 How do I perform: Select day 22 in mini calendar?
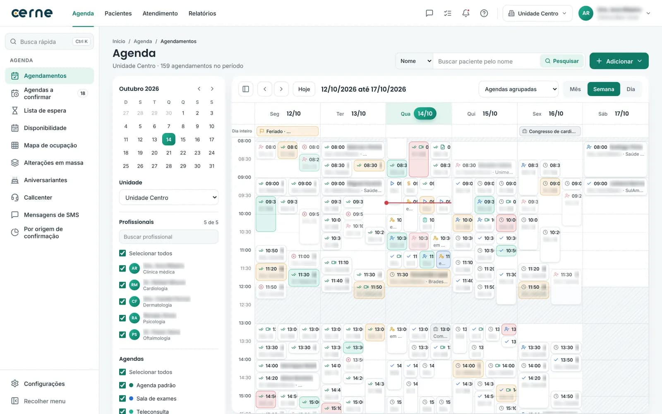click(x=183, y=153)
